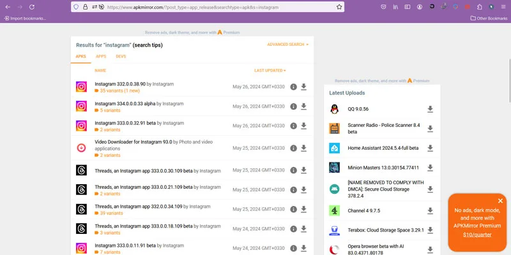This screenshot has width=511, height=255.
Task: Switch to the DEVS tab
Action: pos(121,56)
